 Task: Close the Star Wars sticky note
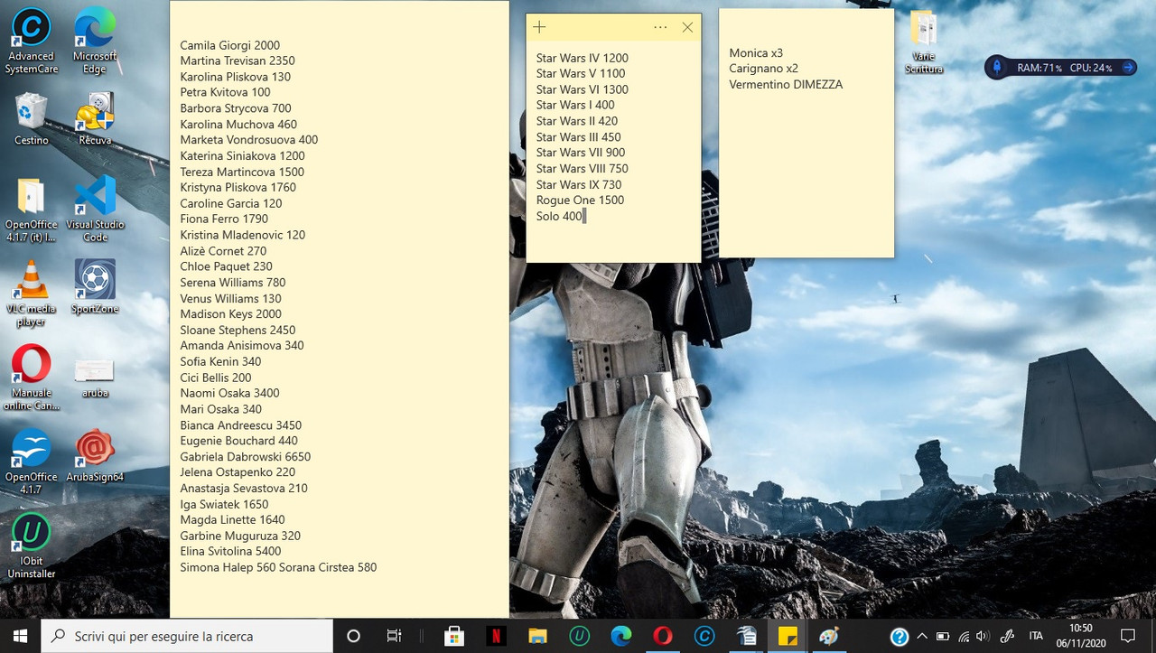click(x=687, y=27)
